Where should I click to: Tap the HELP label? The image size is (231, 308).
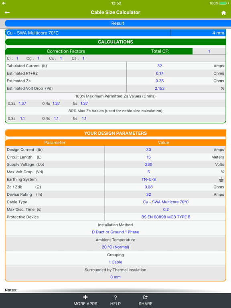(115, 304)
